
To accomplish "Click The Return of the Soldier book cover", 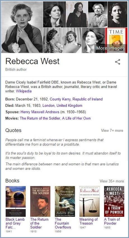I will [40, 201].
